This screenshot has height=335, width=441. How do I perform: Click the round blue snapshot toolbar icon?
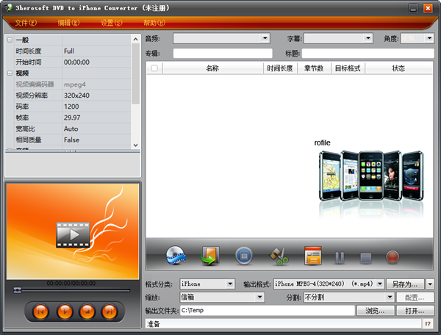[243, 256]
